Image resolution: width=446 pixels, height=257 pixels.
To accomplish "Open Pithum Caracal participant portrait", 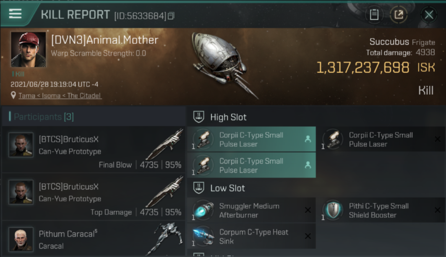I will pos(21,239).
